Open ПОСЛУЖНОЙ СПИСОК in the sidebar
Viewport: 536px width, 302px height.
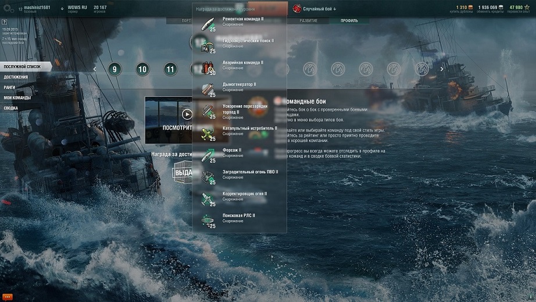tap(26, 67)
